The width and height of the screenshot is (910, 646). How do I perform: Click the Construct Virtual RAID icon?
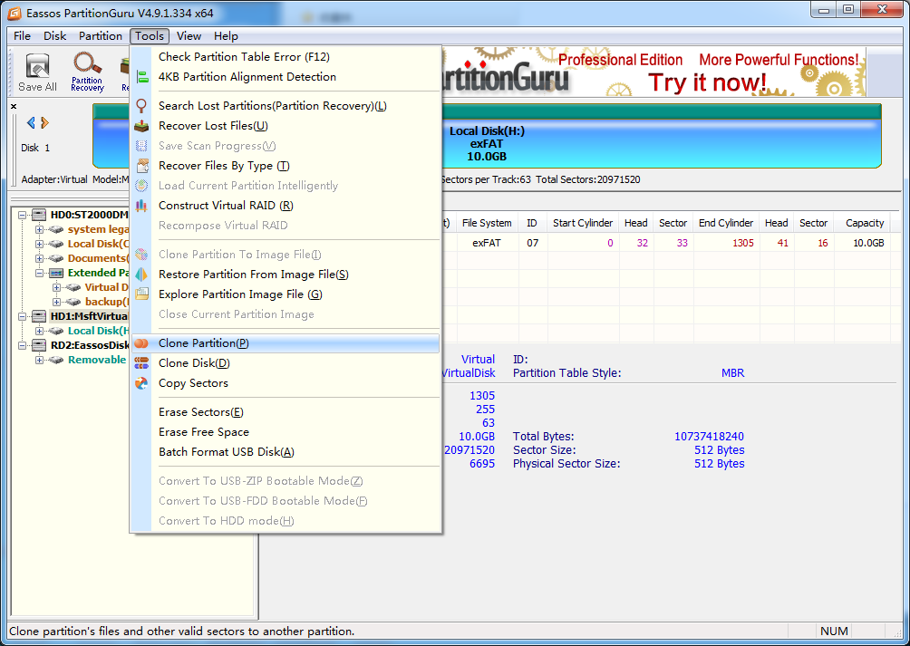[x=141, y=206]
